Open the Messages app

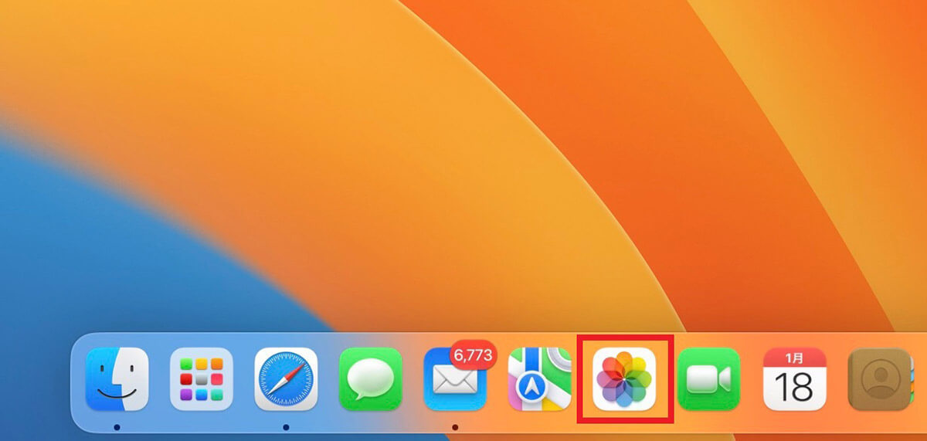371,379
